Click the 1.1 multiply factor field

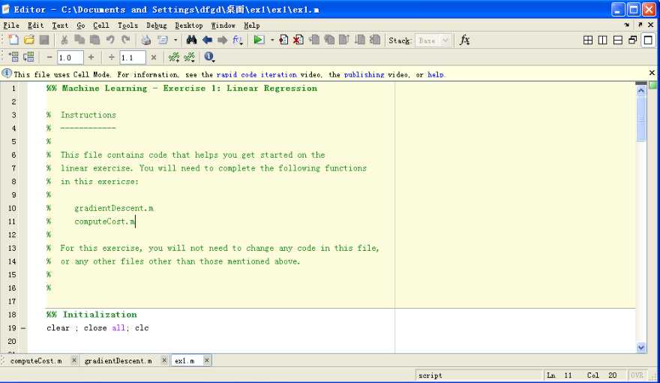(133, 57)
